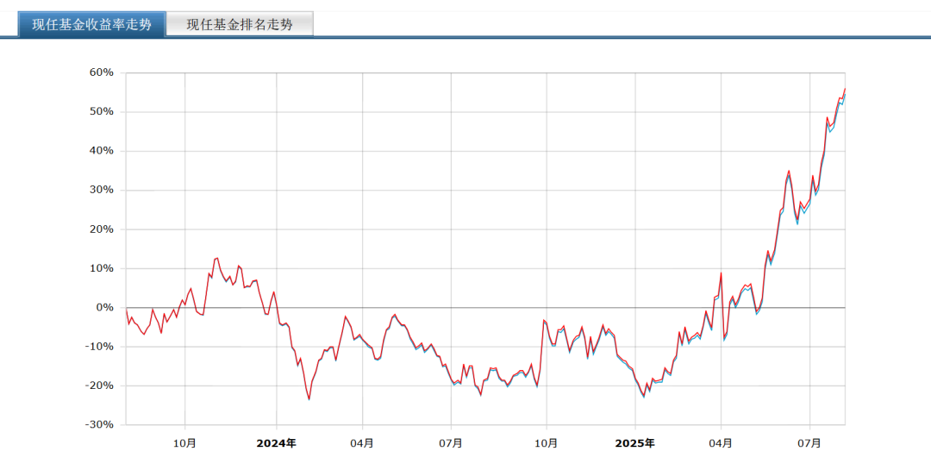Click the 10月 label before 2025年
This screenshot has width=931, height=464.
[x=547, y=443]
